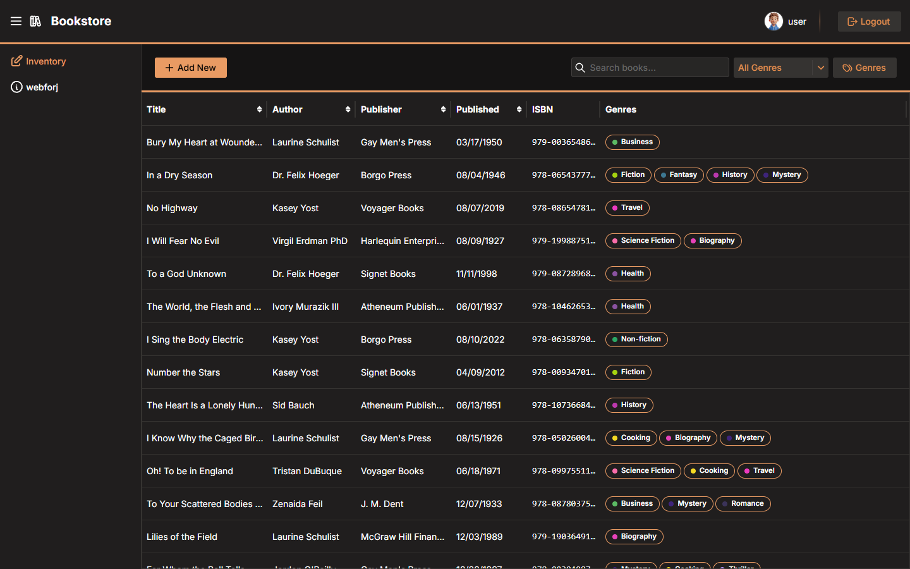Screen dimensions: 910x569
Task: Click the Logout button
Action: [x=869, y=21]
